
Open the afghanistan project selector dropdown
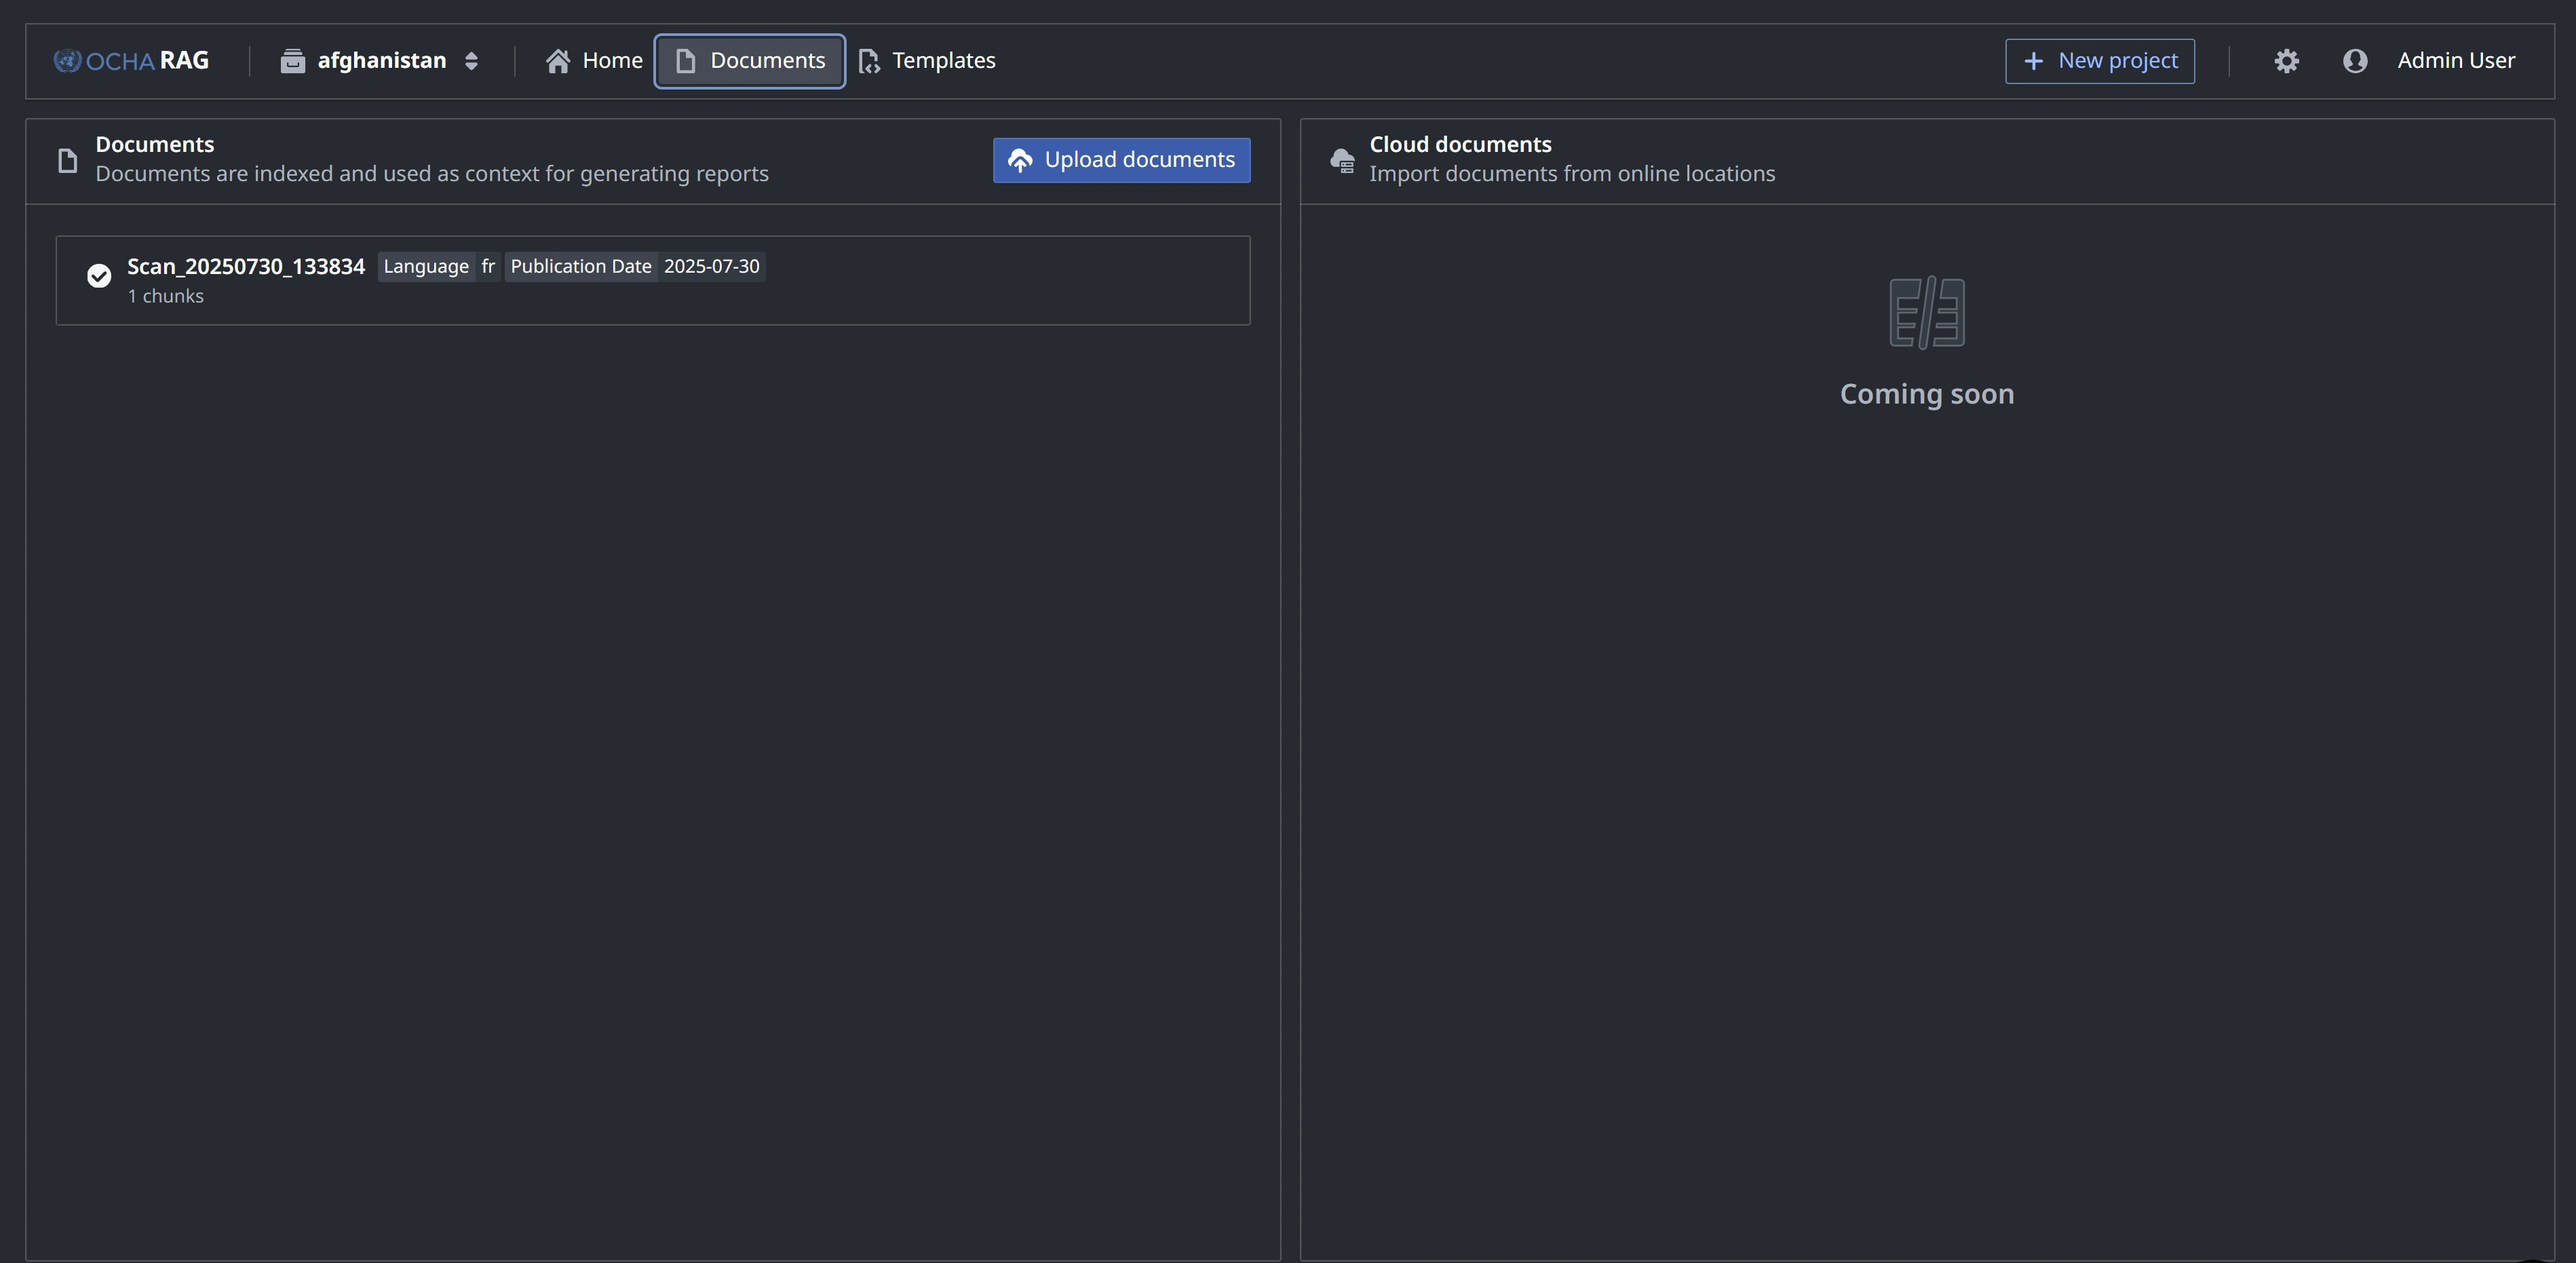coord(381,61)
